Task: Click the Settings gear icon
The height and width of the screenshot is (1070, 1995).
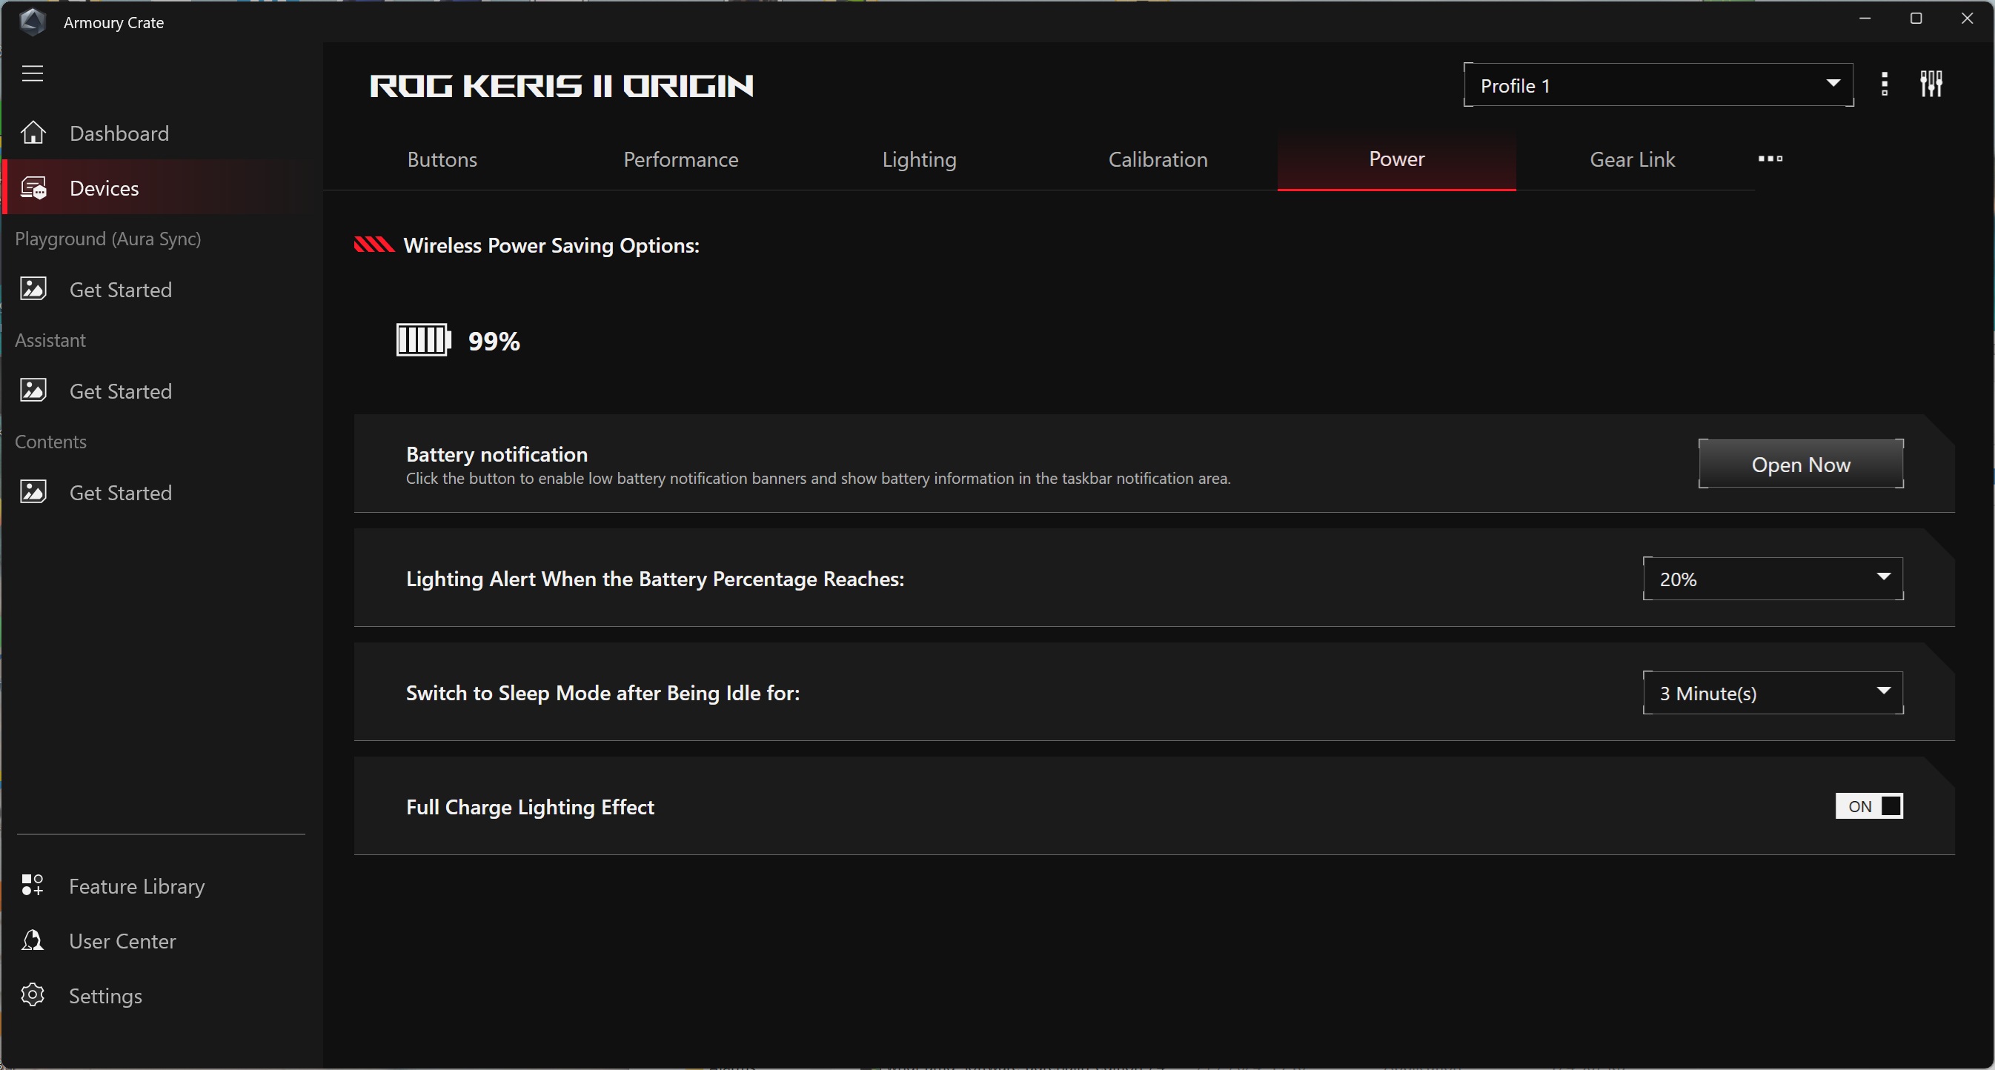Action: pos(33,995)
